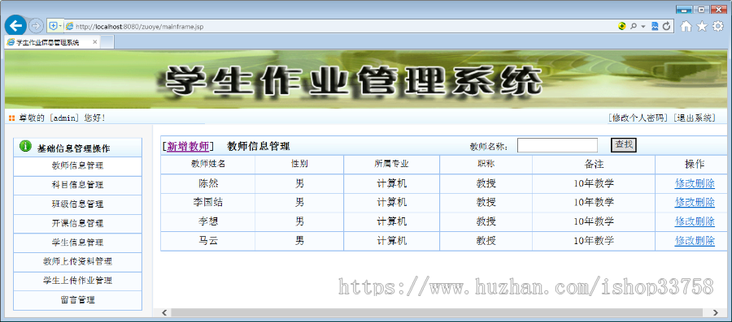Click 10年教学 in the 陈然 row
732x322 pixels.
coord(594,183)
